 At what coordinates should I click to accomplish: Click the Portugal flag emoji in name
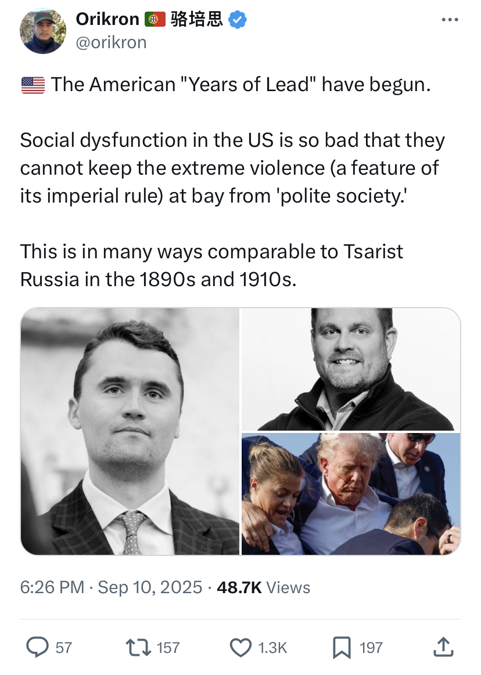155,19
